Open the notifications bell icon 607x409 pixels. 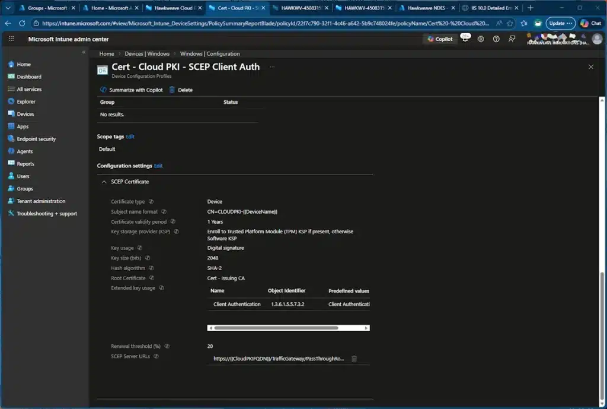465,39
